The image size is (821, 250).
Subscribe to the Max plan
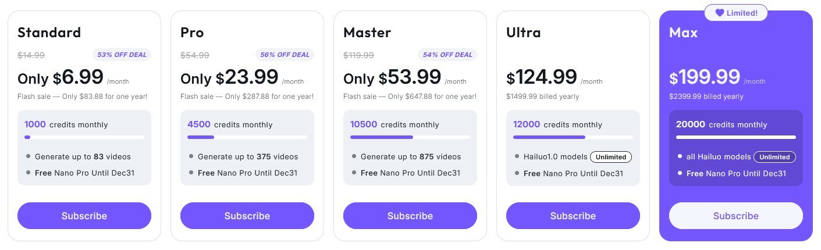[x=736, y=216]
